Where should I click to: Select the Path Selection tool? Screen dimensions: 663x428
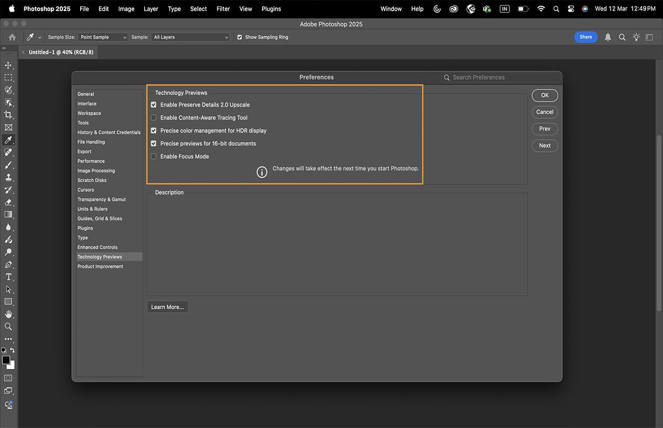point(8,289)
